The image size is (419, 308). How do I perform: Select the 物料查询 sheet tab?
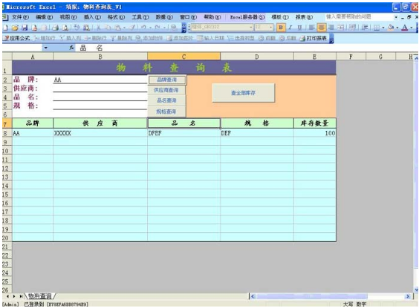tap(40, 296)
